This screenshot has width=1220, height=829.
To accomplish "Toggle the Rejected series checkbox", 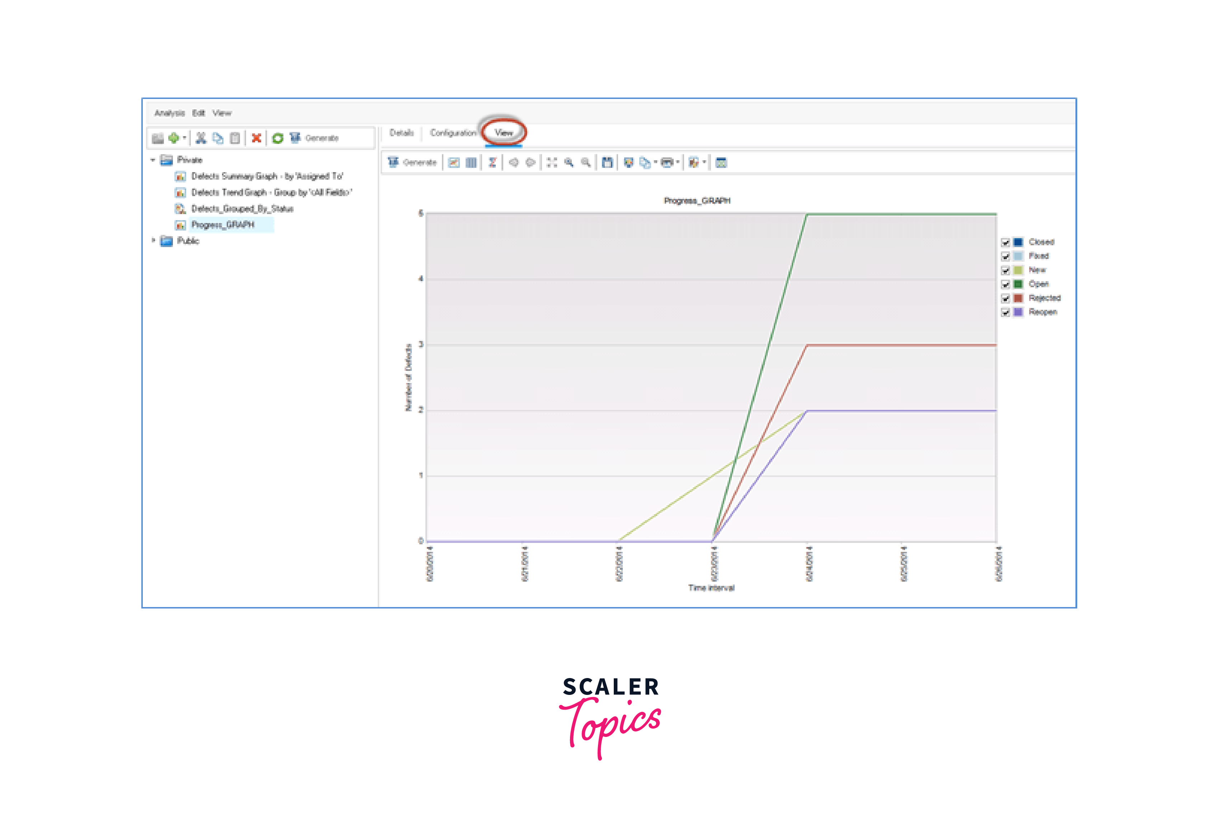I will coord(1005,298).
